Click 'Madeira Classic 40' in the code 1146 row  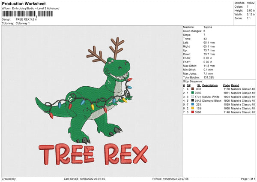243,112
